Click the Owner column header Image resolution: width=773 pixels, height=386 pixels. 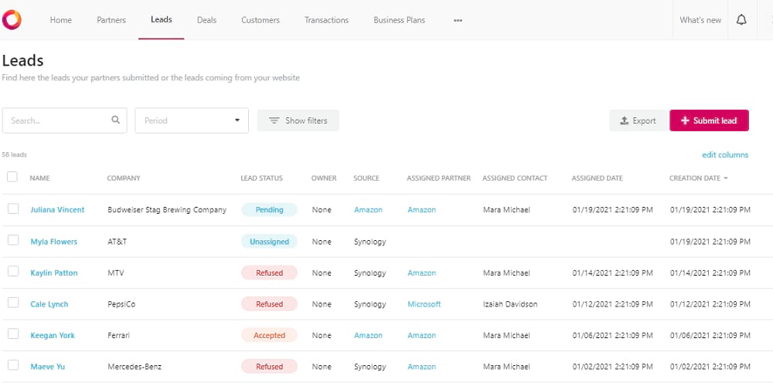pyautogui.click(x=324, y=178)
